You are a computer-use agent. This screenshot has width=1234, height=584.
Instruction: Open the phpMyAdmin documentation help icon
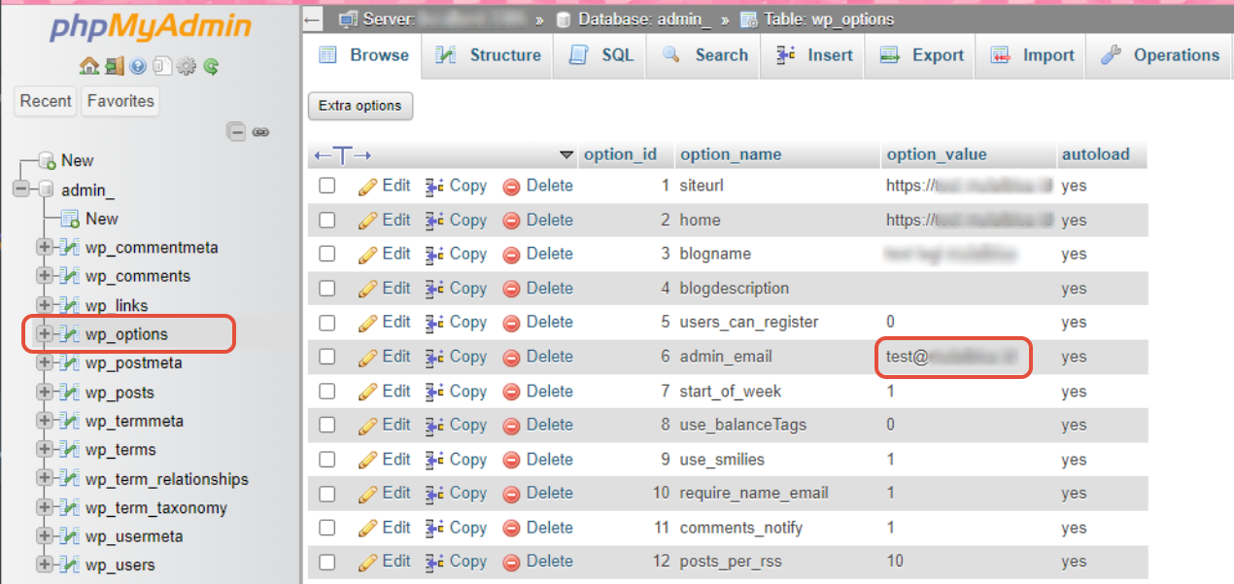coord(138,67)
